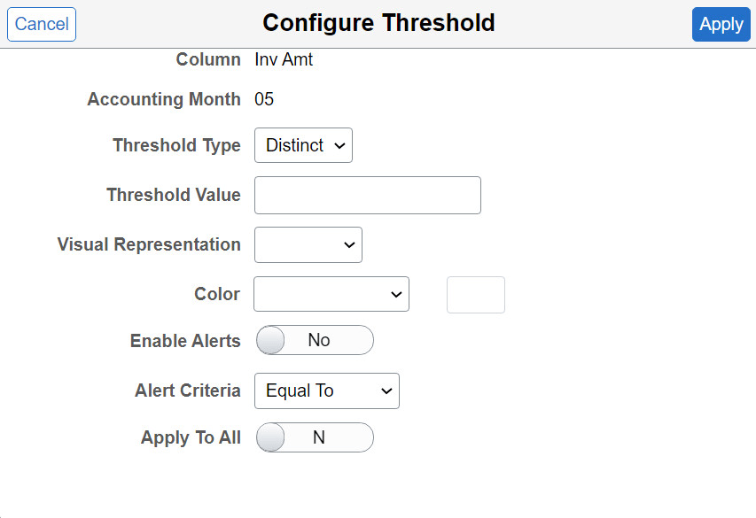The width and height of the screenshot is (756, 518).
Task: Confirm settings by pressing Apply
Action: [721, 24]
